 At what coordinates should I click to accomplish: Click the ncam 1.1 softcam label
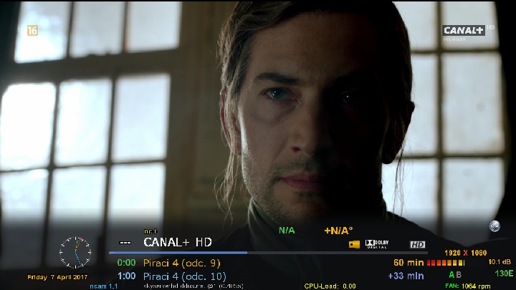tap(104, 286)
